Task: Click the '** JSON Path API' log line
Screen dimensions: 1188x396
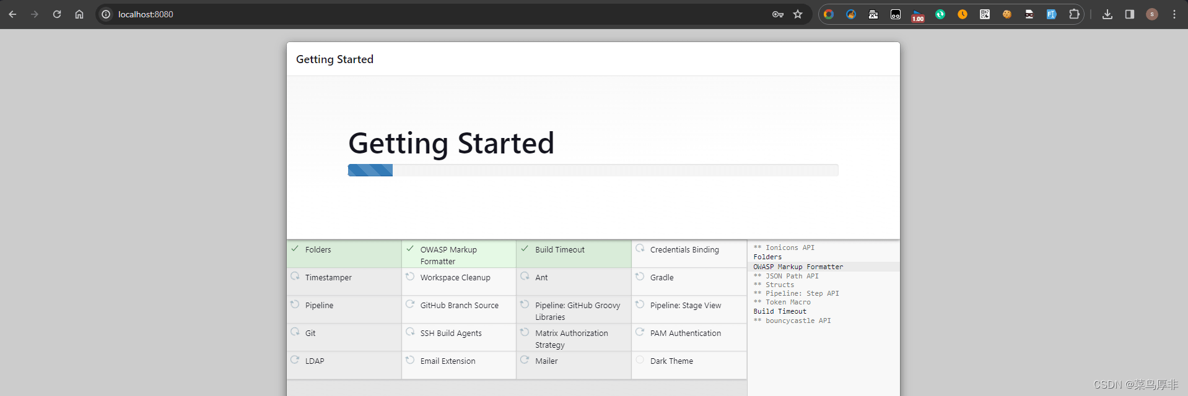Action: [786, 276]
